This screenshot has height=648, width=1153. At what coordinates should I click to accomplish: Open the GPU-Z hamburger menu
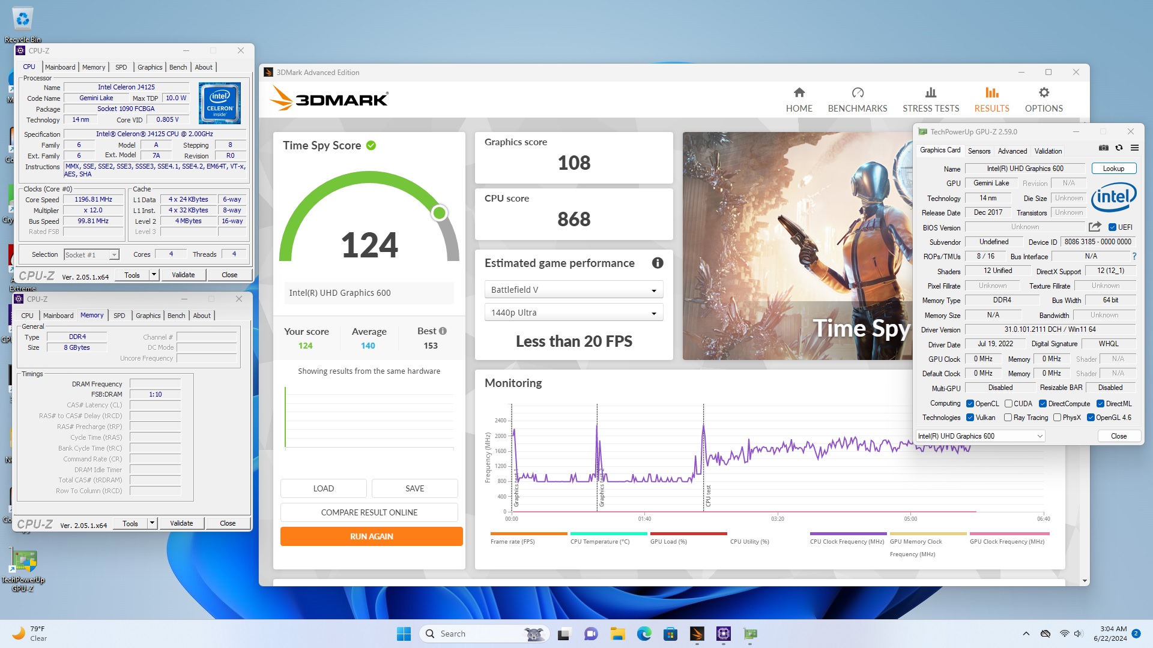pyautogui.click(x=1134, y=148)
